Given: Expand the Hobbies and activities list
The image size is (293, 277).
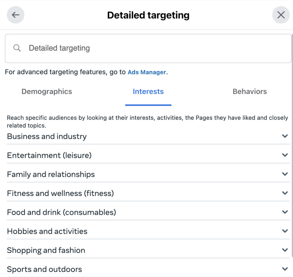Looking at the screenshot, I should coord(285,231).
